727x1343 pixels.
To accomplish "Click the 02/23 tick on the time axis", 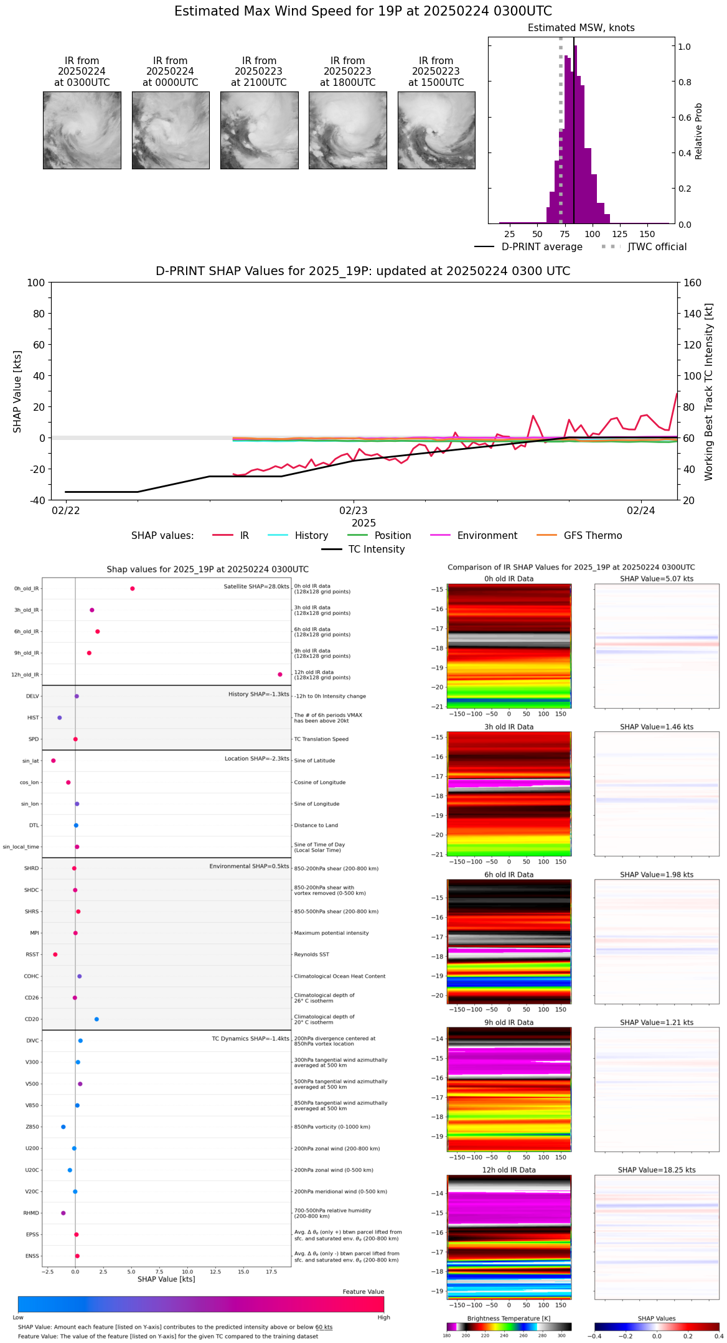I will tap(353, 510).
